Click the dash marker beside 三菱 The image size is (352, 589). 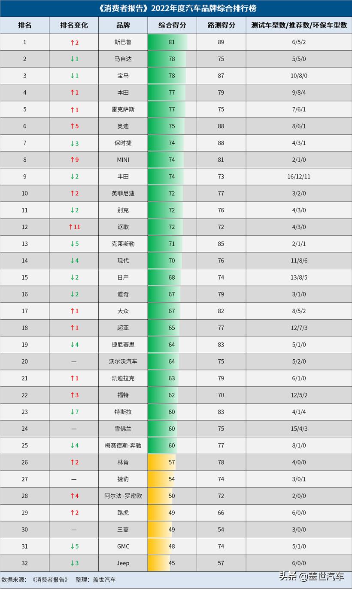point(74,530)
